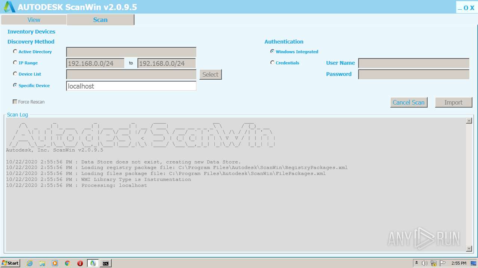Click the Specific Device localhost field
The image size is (478, 268).
click(x=131, y=86)
